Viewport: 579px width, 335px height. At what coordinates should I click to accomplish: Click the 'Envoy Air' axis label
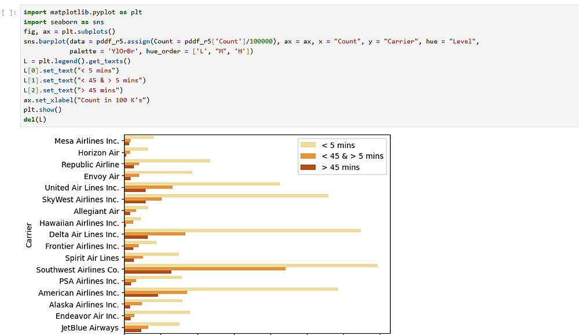(101, 176)
